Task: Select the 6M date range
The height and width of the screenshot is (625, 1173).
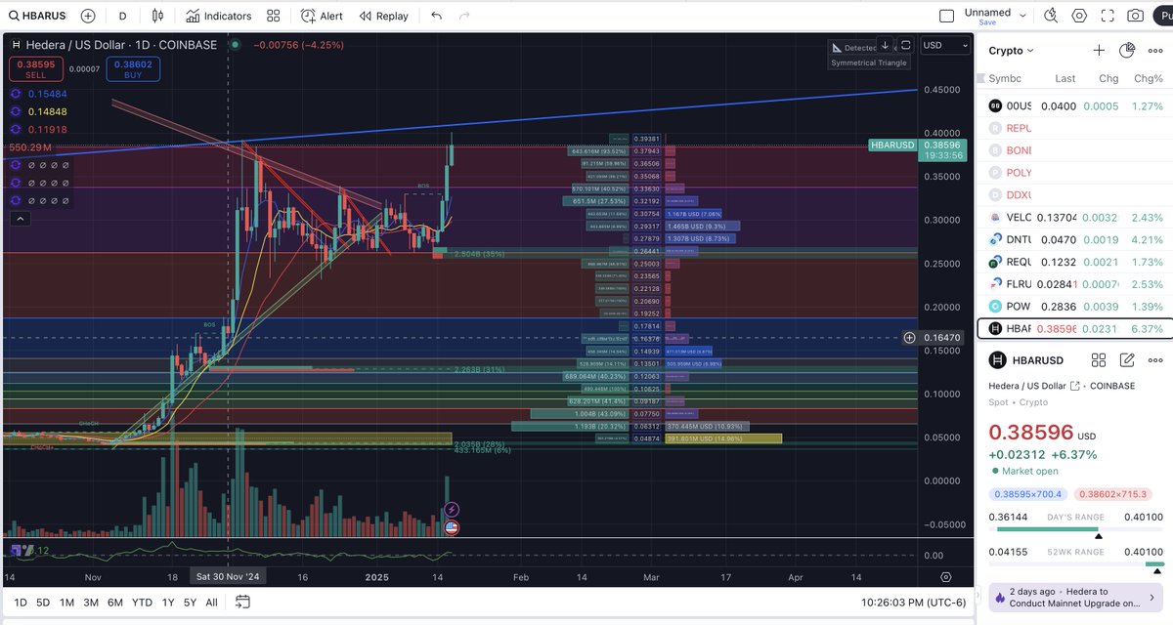Action: pos(115,603)
